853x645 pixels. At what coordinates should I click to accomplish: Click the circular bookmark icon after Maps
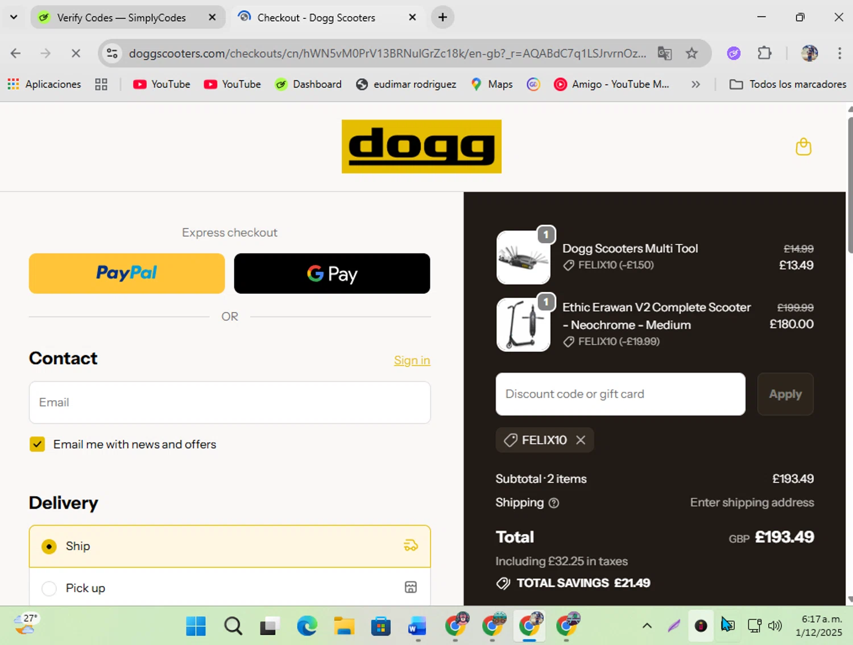(533, 84)
